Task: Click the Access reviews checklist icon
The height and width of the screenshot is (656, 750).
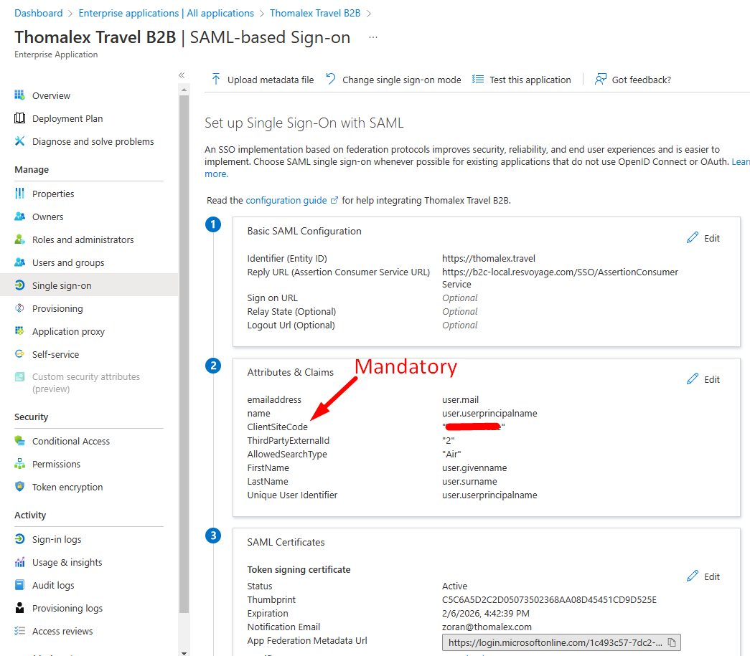Action: pos(19,631)
